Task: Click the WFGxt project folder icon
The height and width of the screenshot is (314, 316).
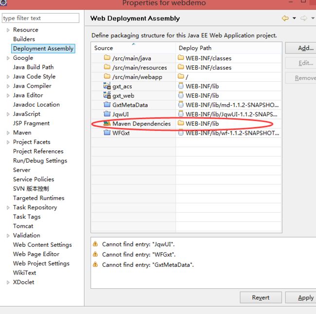Action: tap(107, 133)
